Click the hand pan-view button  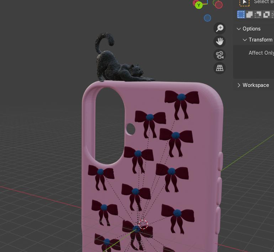point(220,42)
